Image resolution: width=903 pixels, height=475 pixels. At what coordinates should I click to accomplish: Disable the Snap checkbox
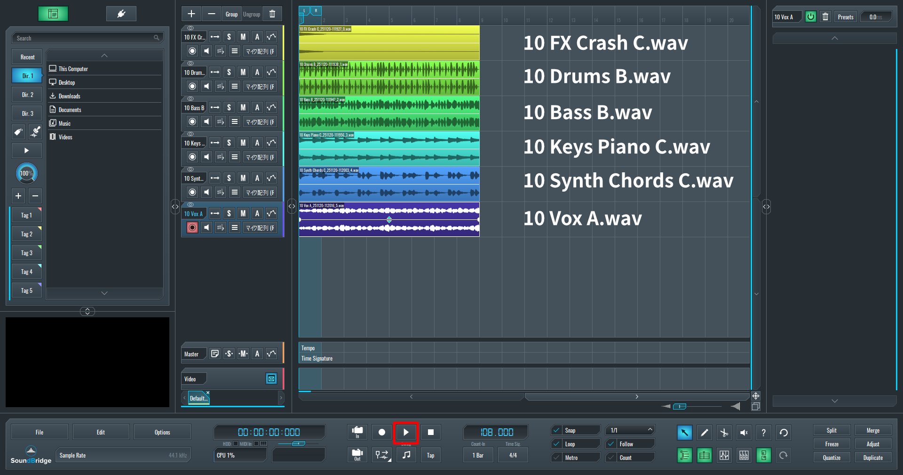556,430
